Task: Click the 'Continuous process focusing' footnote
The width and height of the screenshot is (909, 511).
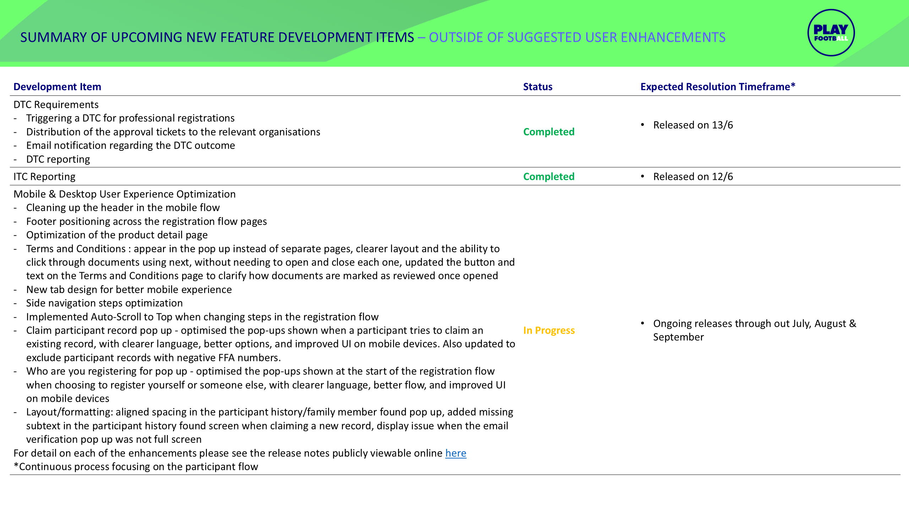Action: 136,467
